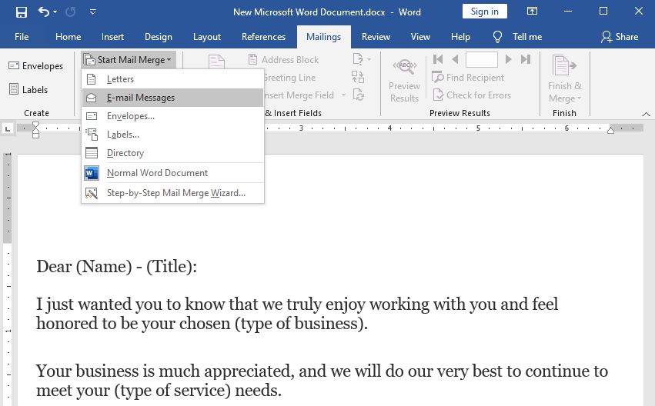Collapse the Start Mail Merge dropdown button
The height and width of the screenshot is (406, 655).
point(129,60)
